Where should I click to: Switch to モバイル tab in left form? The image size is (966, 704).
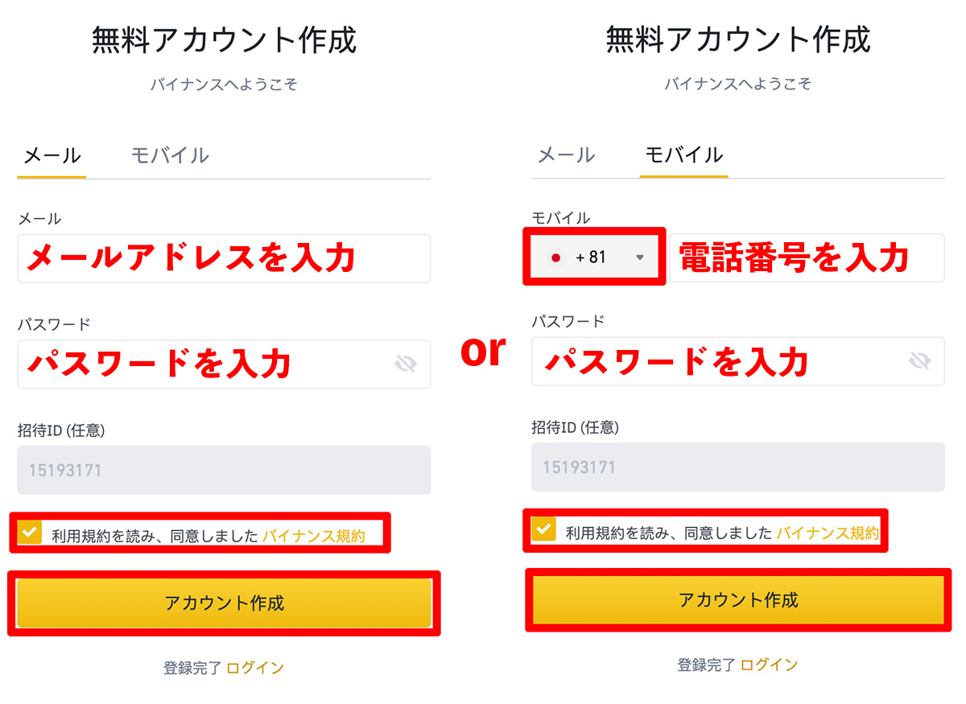coord(170,156)
